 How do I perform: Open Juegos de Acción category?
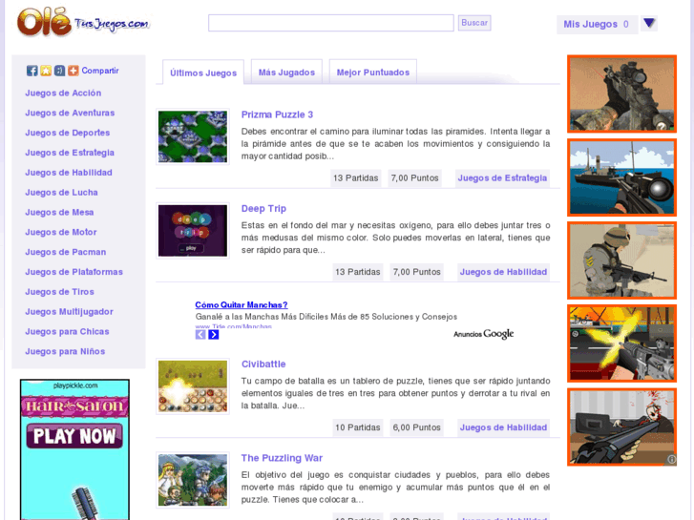63,93
